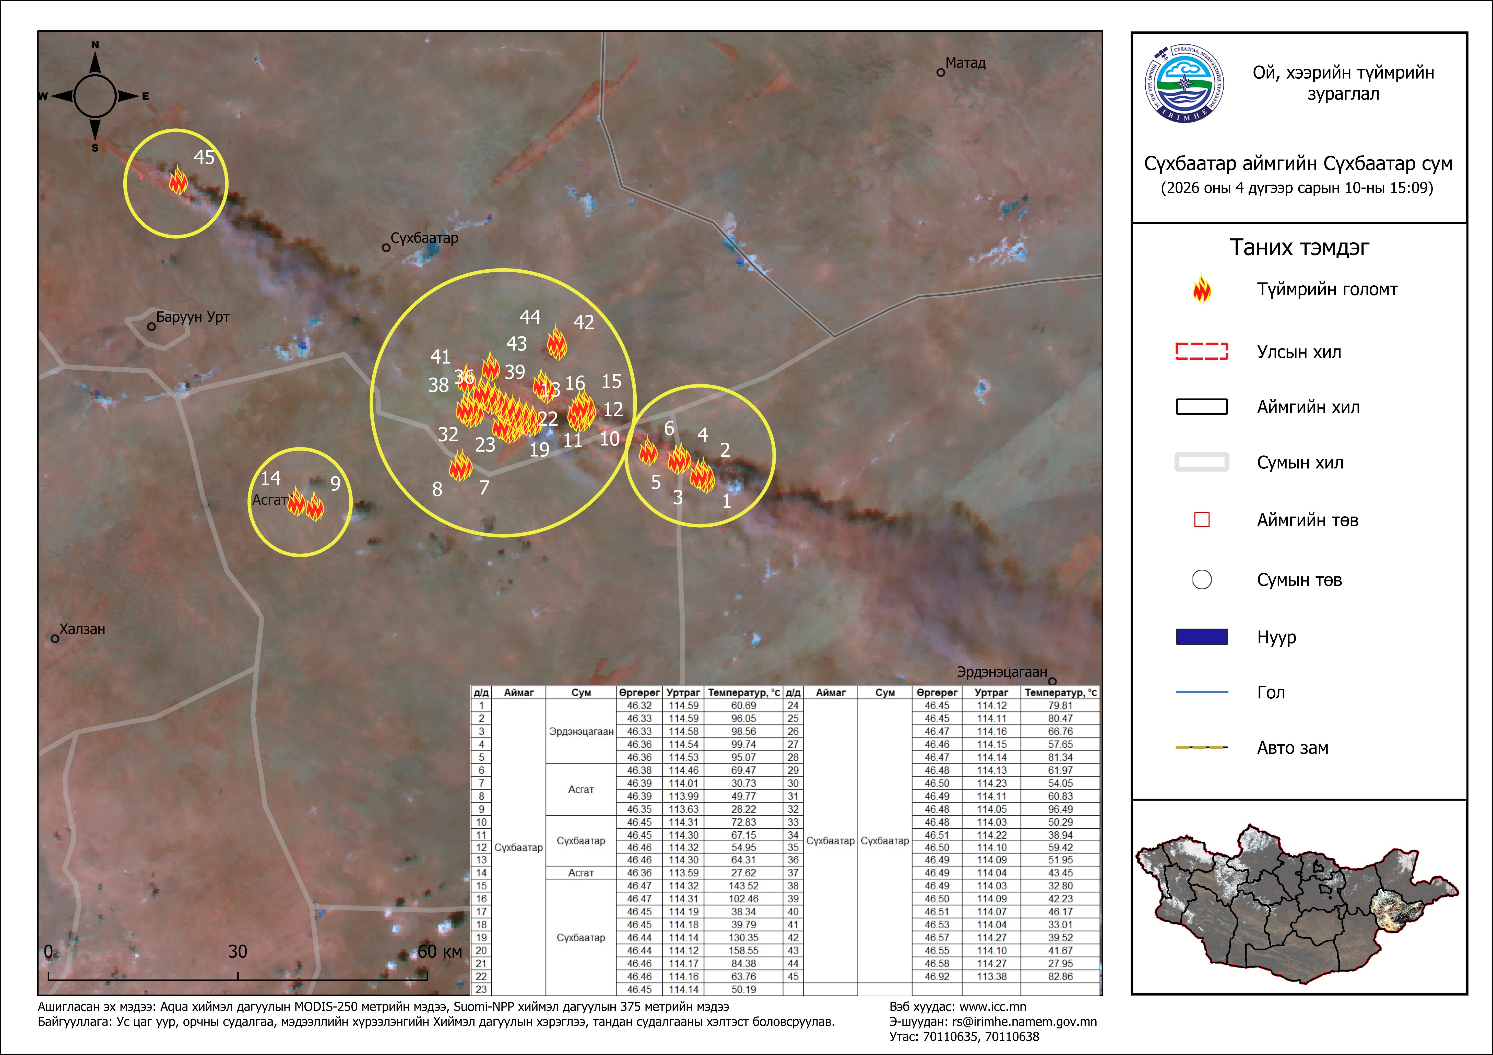Click the Сүхбаатар soum center marker

pyautogui.click(x=386, y=248)
